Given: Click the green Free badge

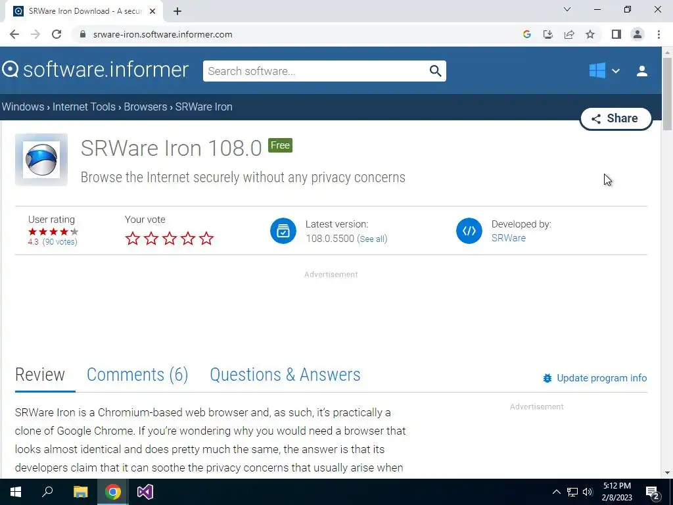Looking at the screenshot, I should point(280,145).
